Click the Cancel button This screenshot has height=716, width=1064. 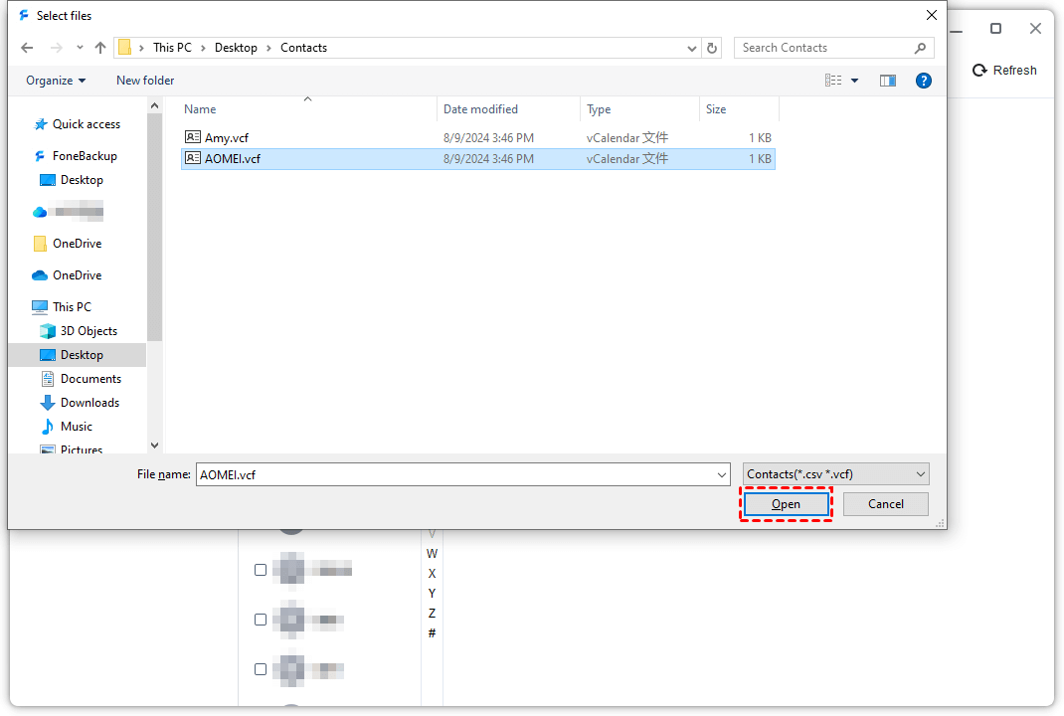point(886,504)
